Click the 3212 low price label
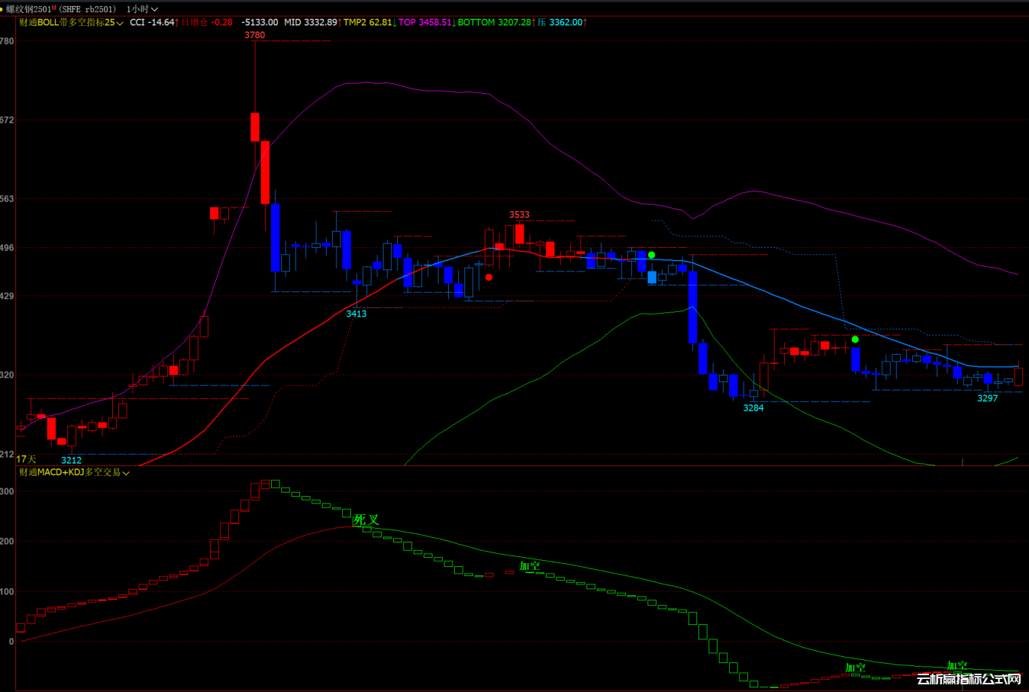Screen dimensions: 1029x692 (x=72, y=460)
